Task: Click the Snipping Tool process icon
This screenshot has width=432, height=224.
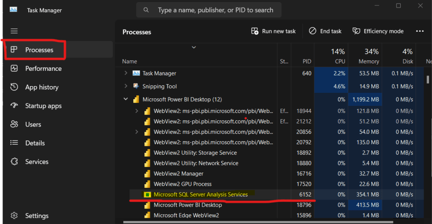Action: (136, 86)
